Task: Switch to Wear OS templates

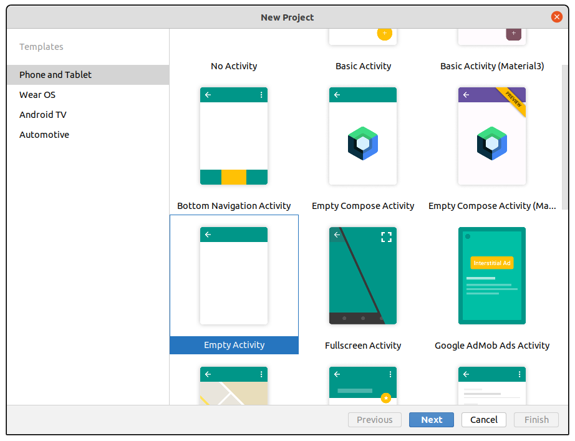Action: pyautogui.click(x=88, y=95)
